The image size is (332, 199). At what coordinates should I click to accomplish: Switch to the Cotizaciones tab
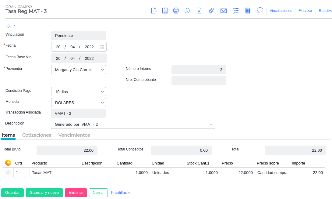37,135
